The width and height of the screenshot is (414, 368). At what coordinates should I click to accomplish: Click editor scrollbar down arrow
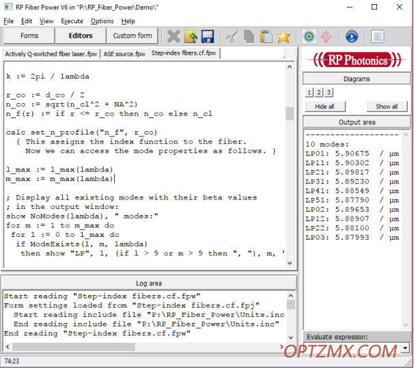(290, 263)
